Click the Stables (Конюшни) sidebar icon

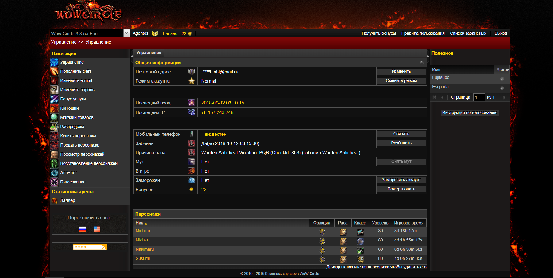point(54,108)
